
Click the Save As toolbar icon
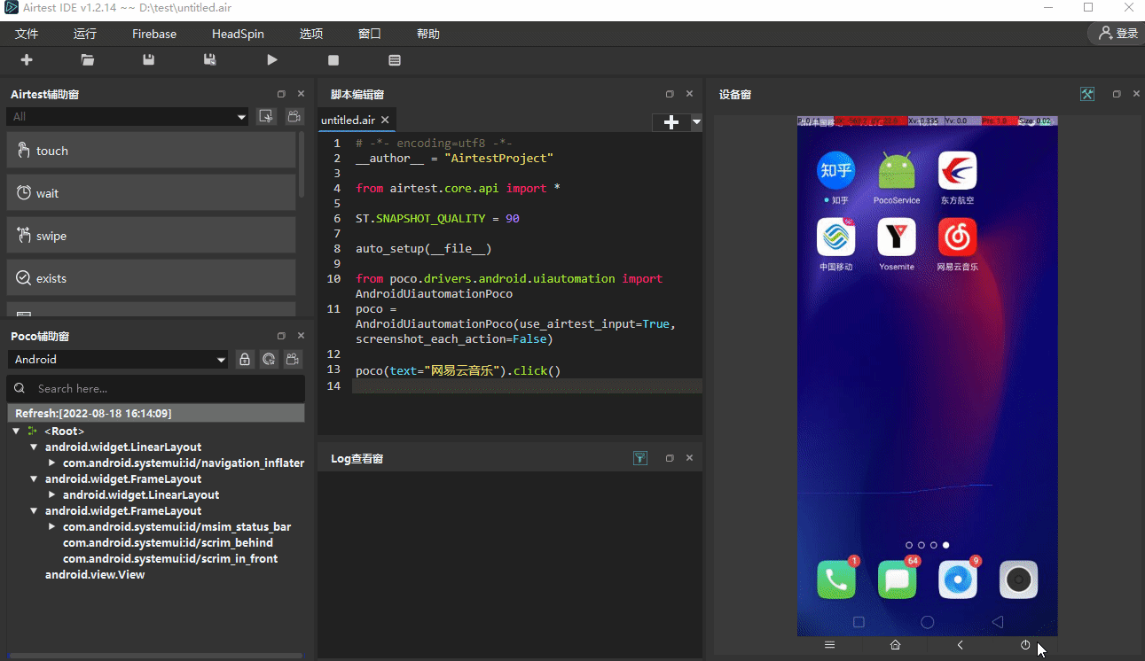[x=210, y=60]
